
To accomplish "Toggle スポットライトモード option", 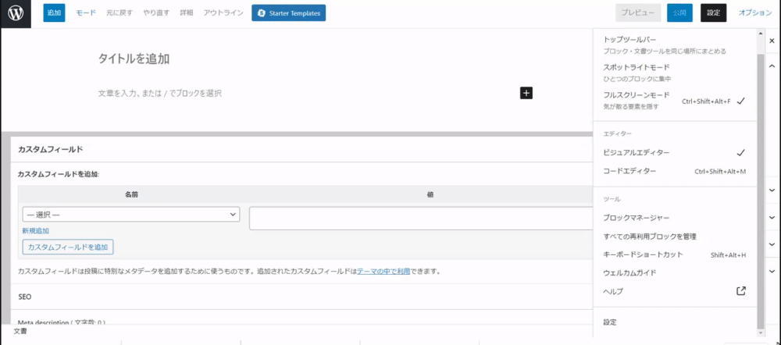I will coord(675,73).
